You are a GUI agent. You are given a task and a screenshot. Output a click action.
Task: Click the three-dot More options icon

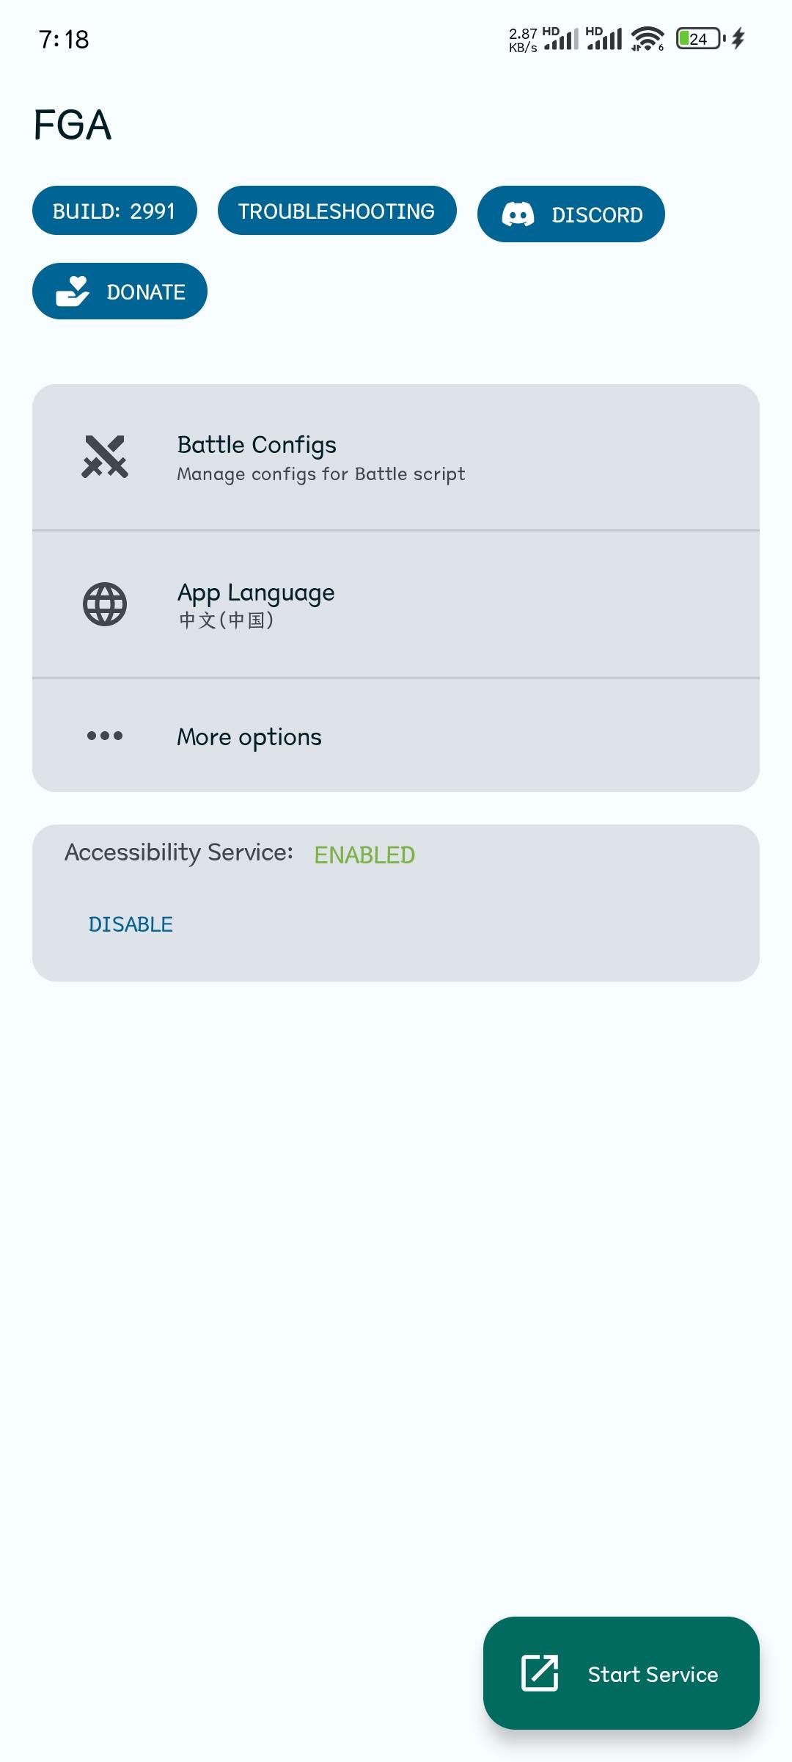click(x=105, y=736)
